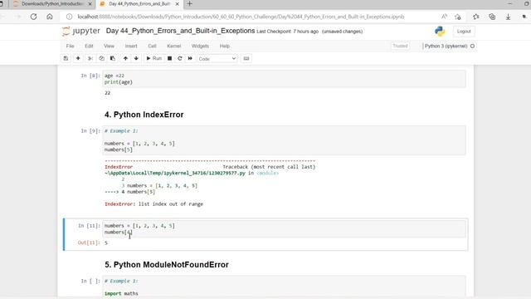531x299 pixels.
Task: Click the Logout button
Action: click(x=464, y=32)
